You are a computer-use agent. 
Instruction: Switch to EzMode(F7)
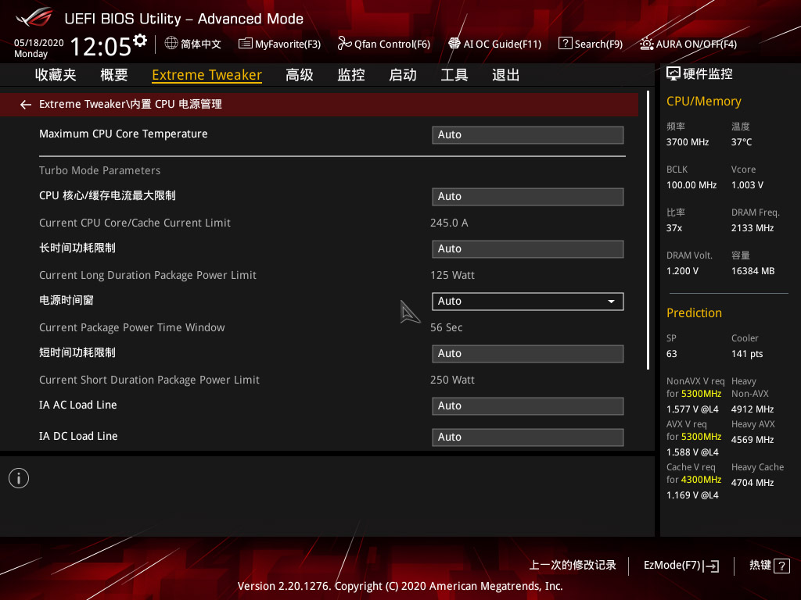(x=681, y=566)
